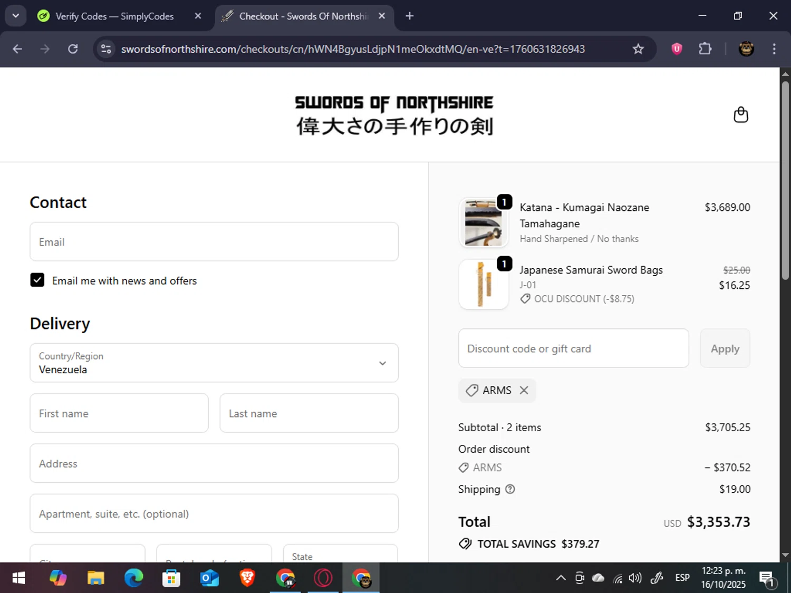Viewport: 791px width, 593px height.
Task: Click the Email input field
Action: tap(214, 241)
